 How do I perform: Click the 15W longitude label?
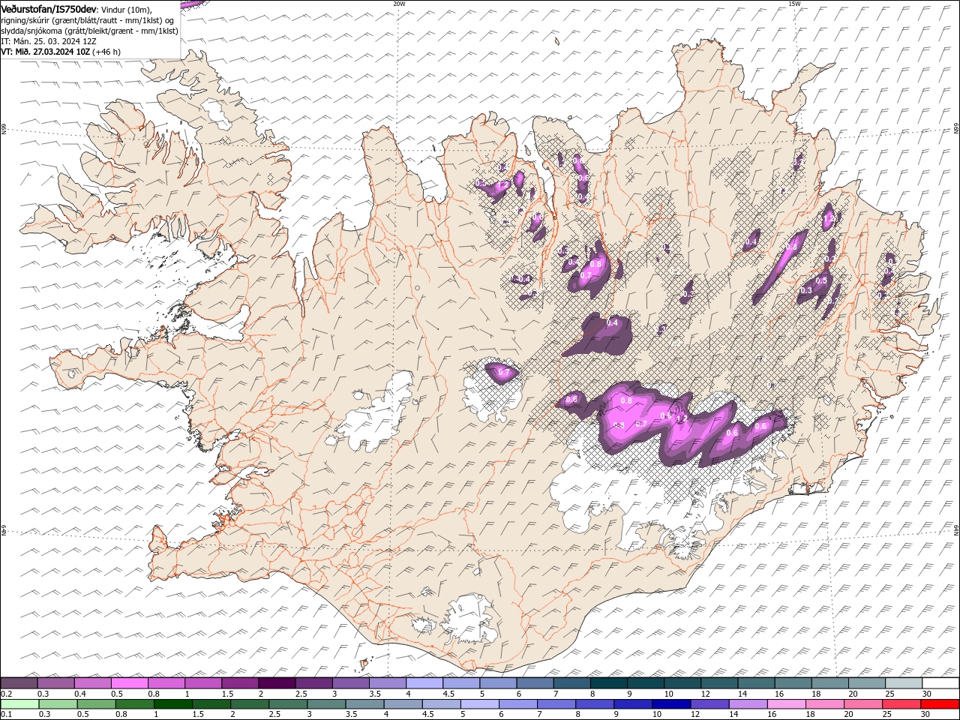coord(794,4)
